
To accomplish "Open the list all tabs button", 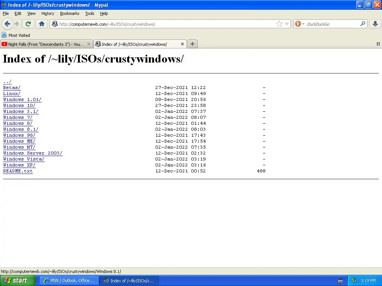I will click(378, 44).
